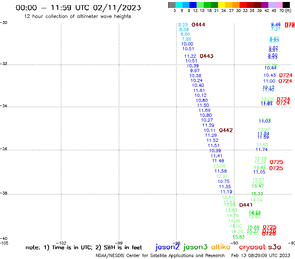Click the Feb 13 08:29:09 UTC timestamp
The width and height of the screenshot is (295, 259).
click(x=261, y=255)
